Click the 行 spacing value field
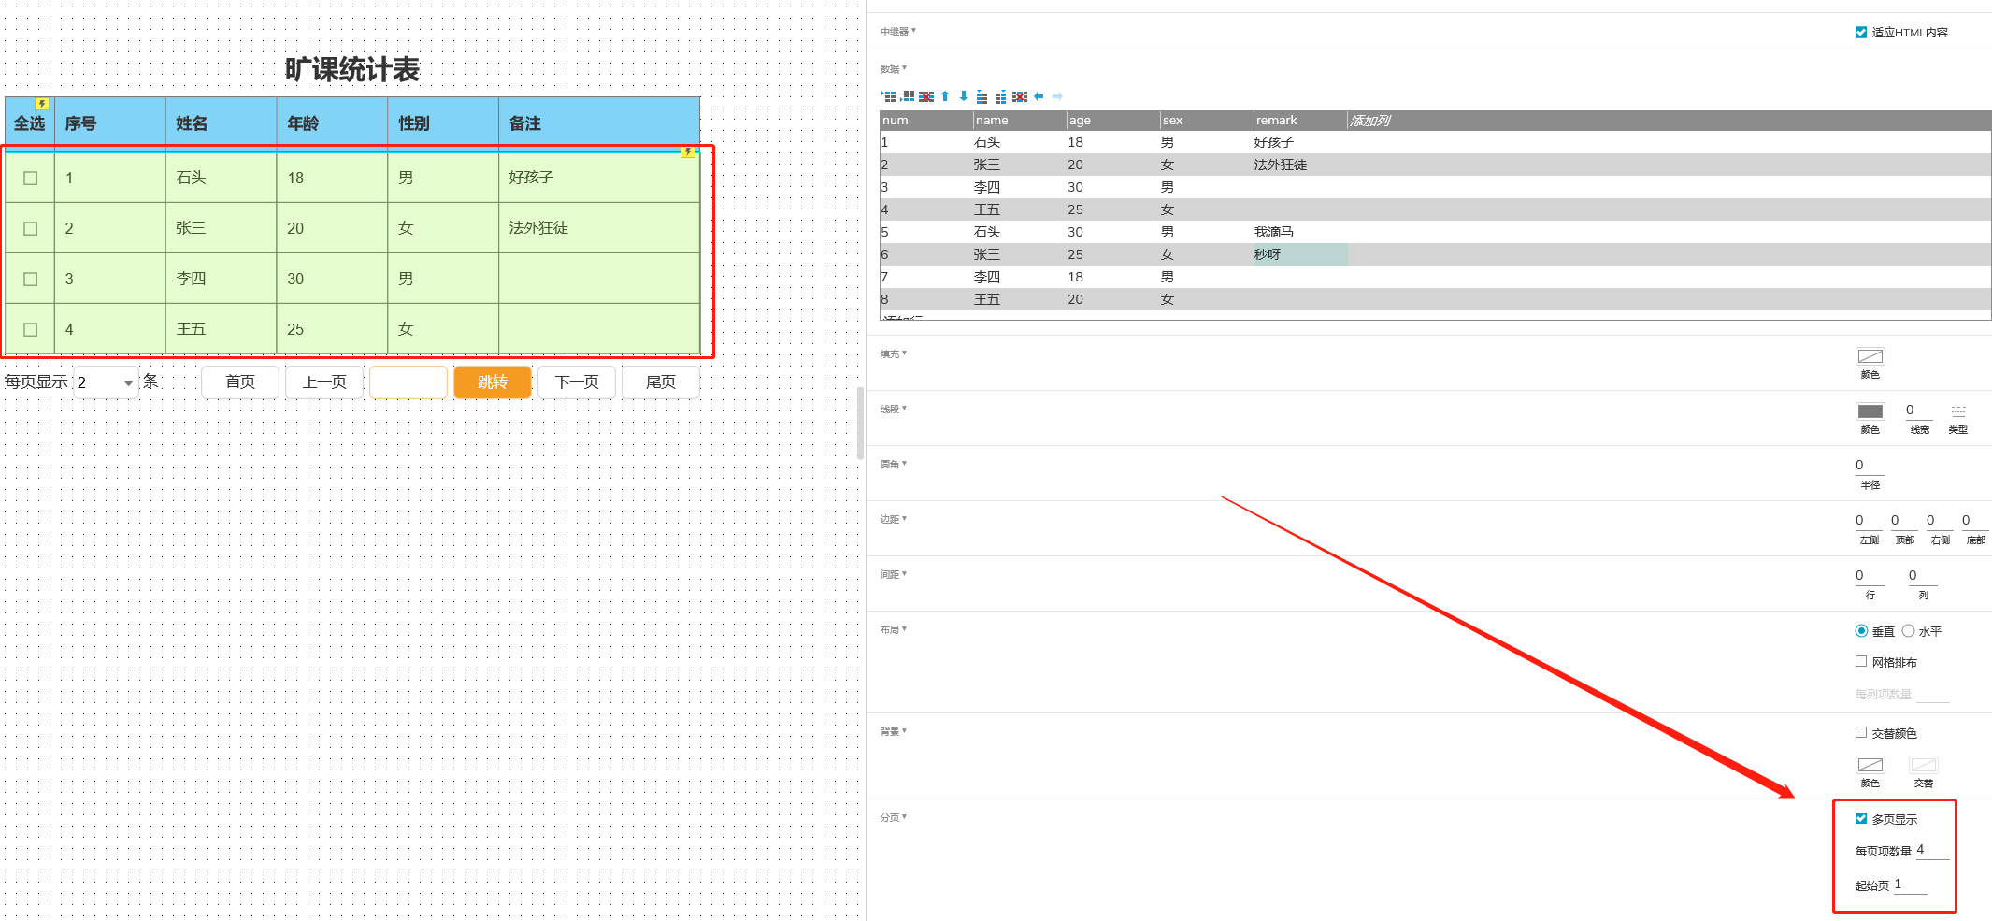Screen dimensions: 1992x921 click(x=1870, y=576)
